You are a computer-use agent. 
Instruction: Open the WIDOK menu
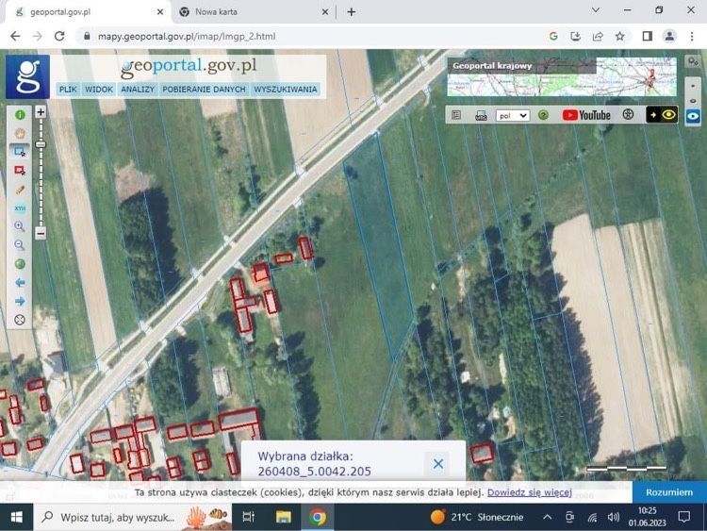point(99,90)
